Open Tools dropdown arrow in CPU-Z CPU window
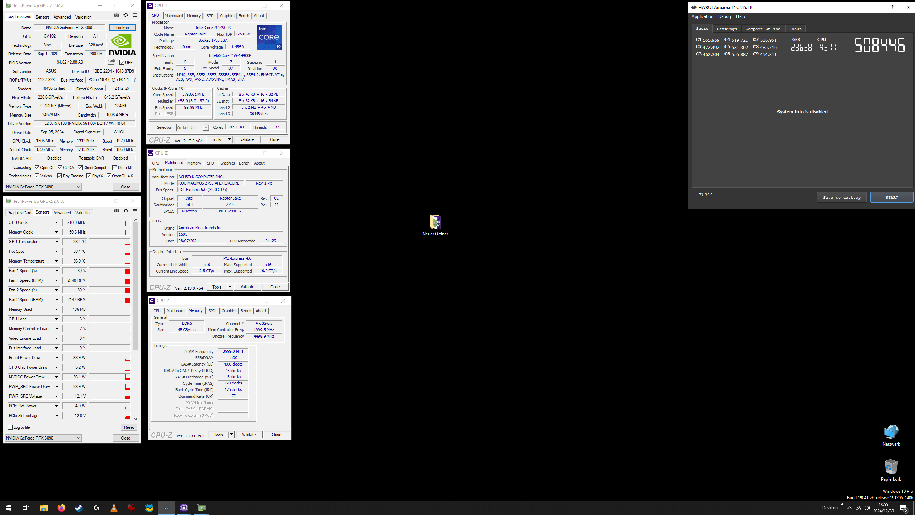This screenshot has height=515, width=915. point(229,139)
